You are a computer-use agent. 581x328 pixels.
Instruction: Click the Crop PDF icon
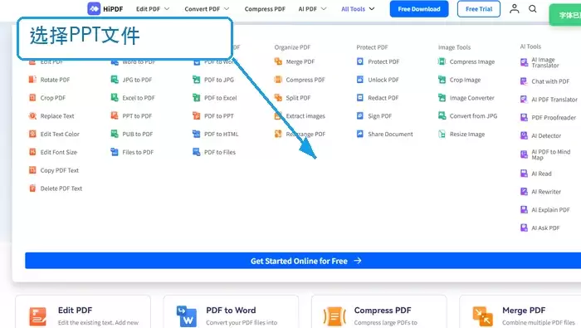click(x=32, y=97)
